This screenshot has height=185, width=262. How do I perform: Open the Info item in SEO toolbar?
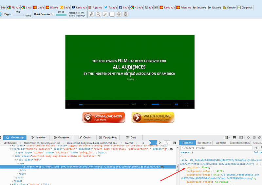point(3,8)
